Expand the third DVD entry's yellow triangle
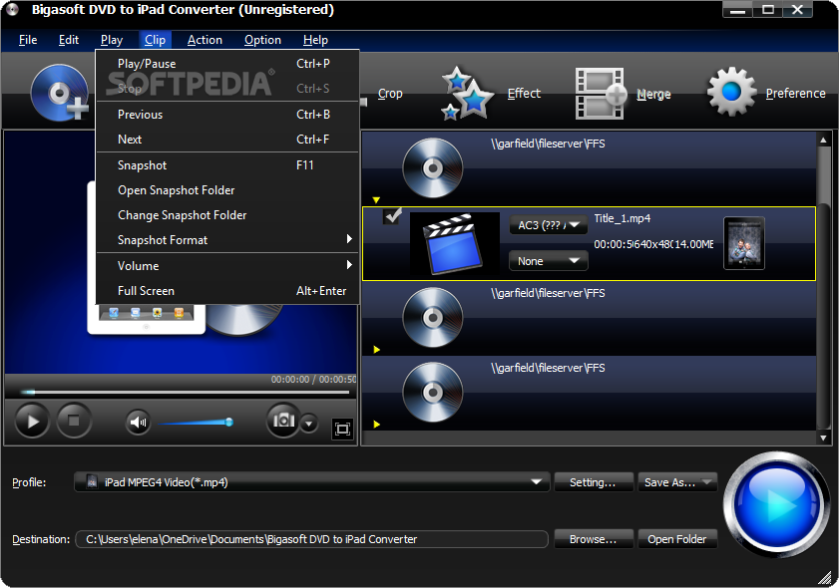This screenshot has width=839, height=588. [377, 425]
